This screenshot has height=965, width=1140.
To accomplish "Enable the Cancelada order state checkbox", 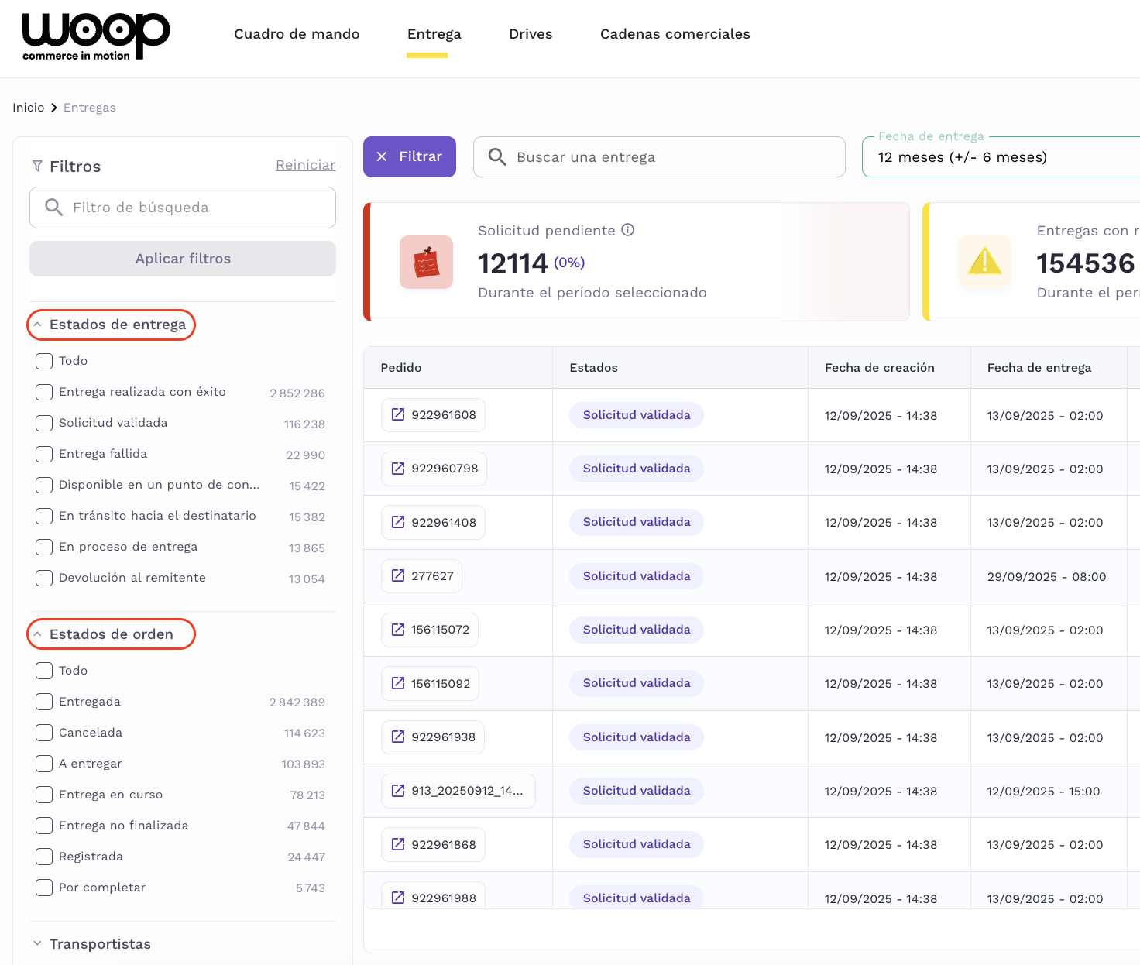I will [44, 733].
